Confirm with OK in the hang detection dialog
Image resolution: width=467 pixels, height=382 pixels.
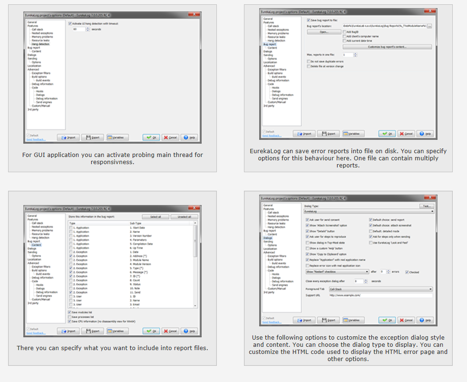coord(151,137)
